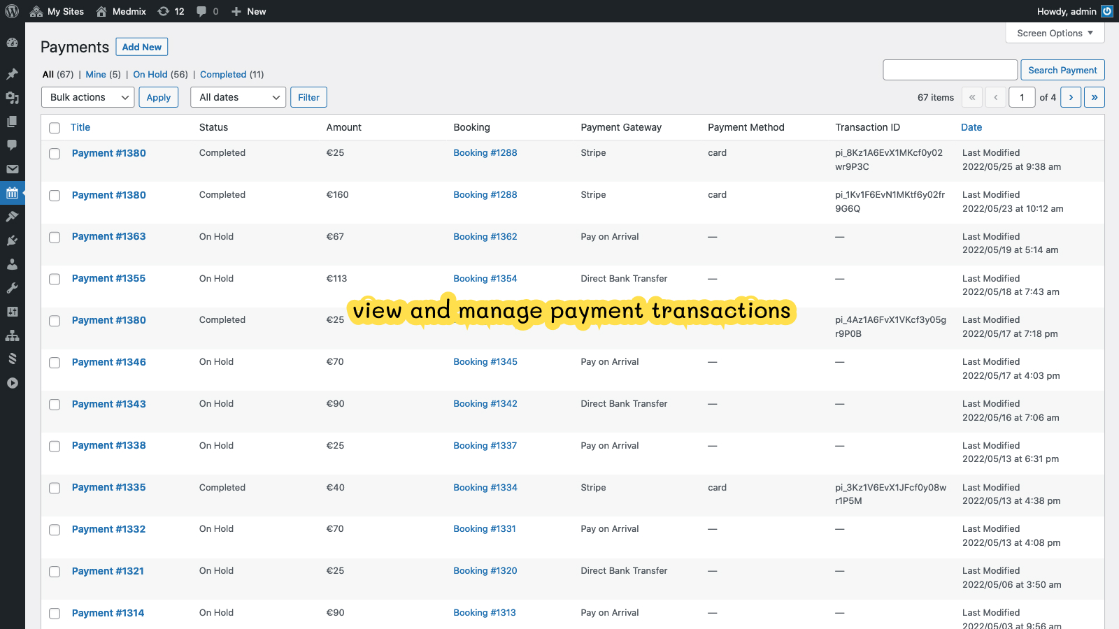Select the checkbox next to Payment #1335

(55, 489)
